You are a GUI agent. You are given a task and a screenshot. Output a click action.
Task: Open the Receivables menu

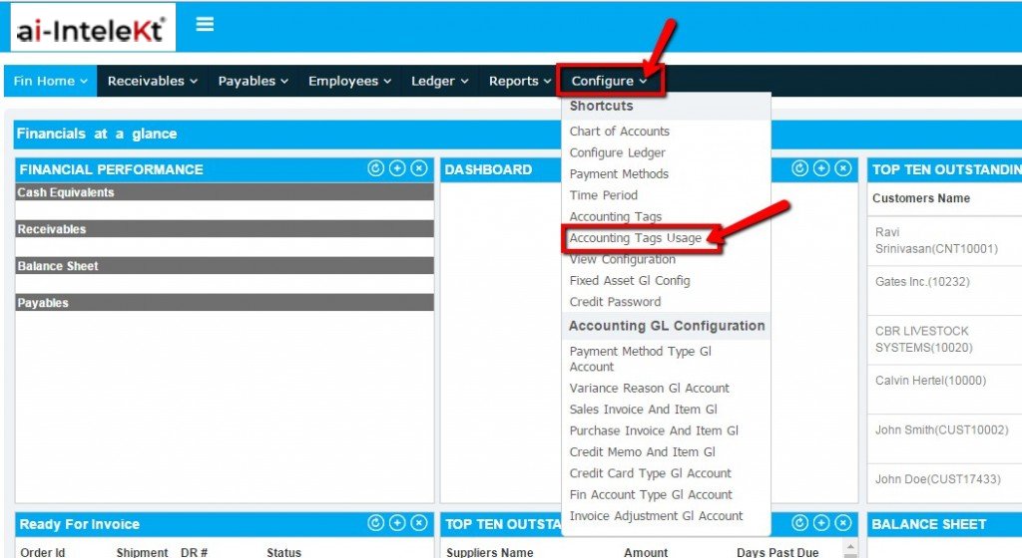tap(153, 81)
